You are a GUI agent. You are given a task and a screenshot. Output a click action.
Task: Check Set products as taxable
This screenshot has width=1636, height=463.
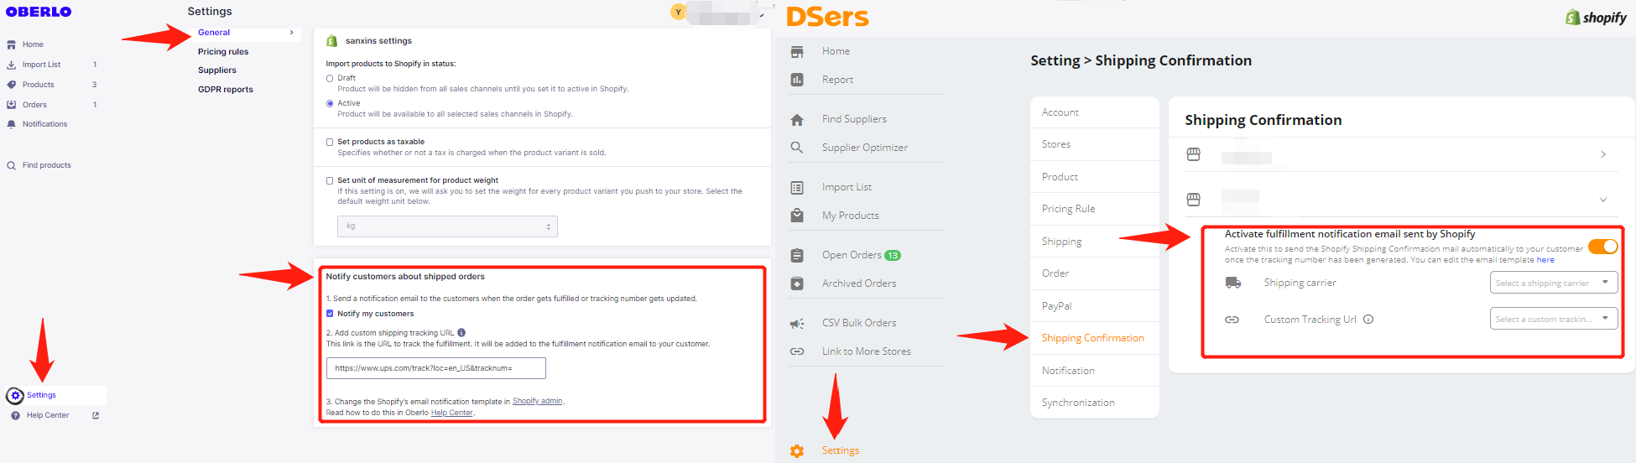330,143
